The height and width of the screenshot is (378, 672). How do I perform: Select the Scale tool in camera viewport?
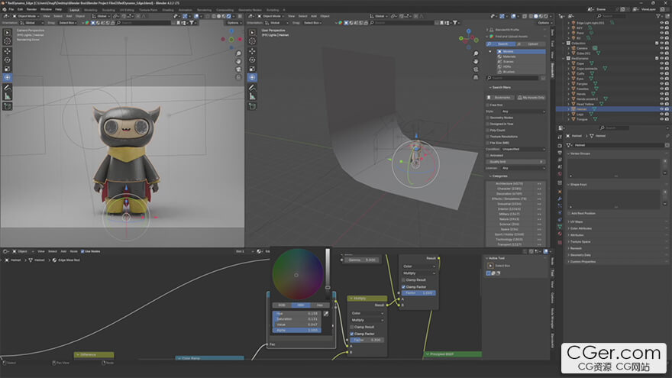(x=8, y=69)
